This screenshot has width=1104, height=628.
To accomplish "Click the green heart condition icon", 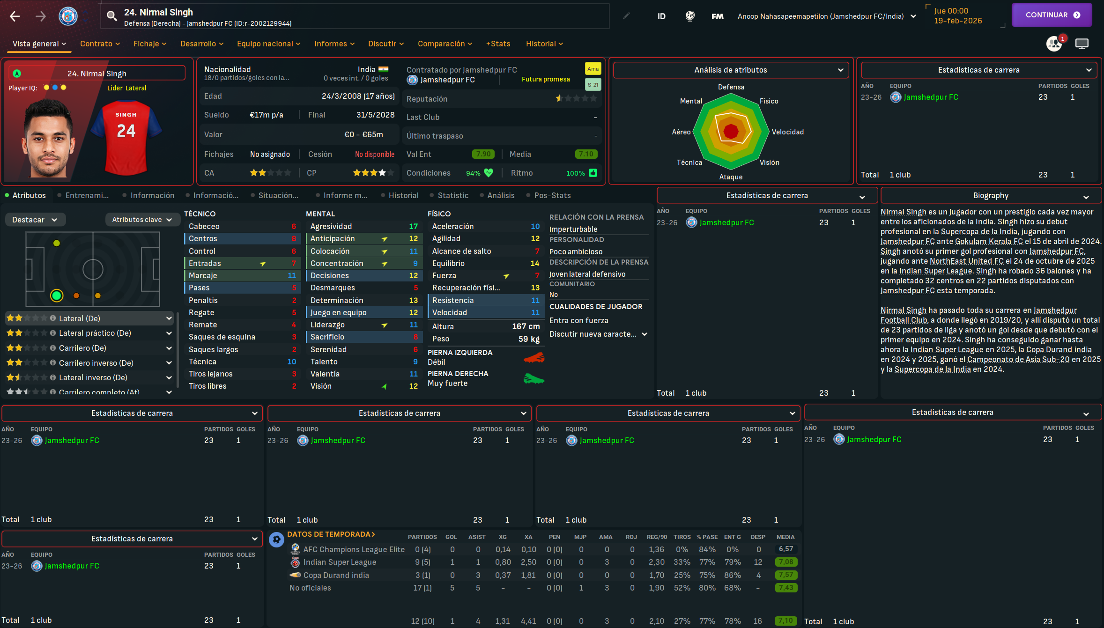I will (x=489, y=173).
